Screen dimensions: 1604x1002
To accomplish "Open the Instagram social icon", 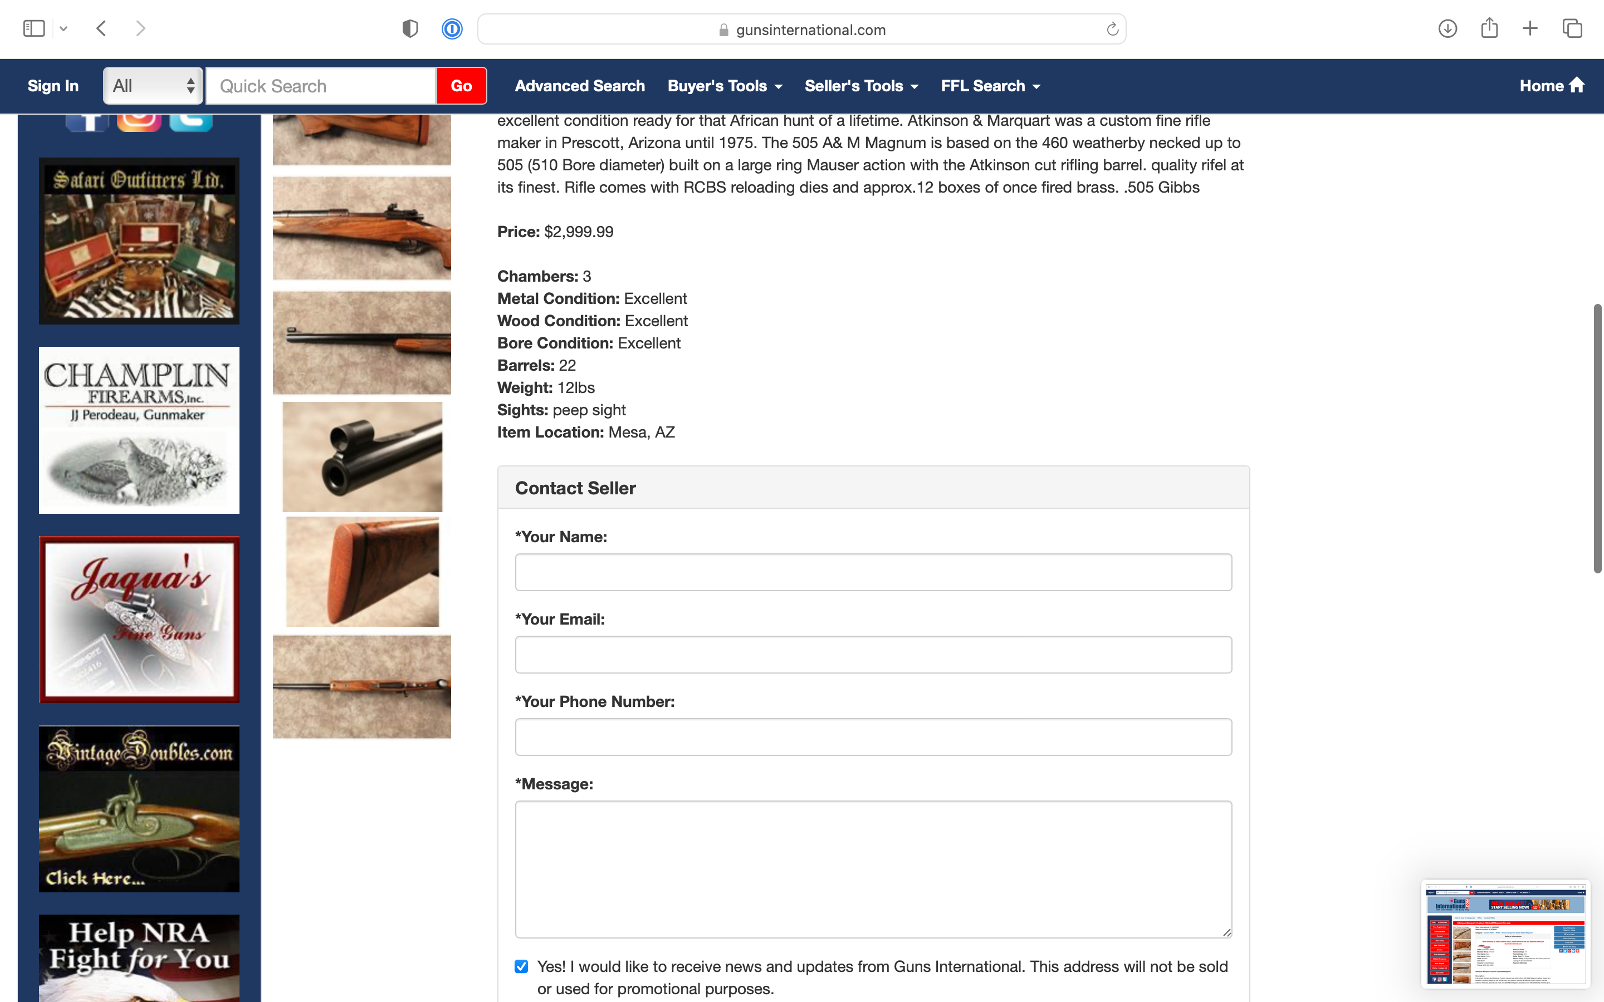I will 139,122.
